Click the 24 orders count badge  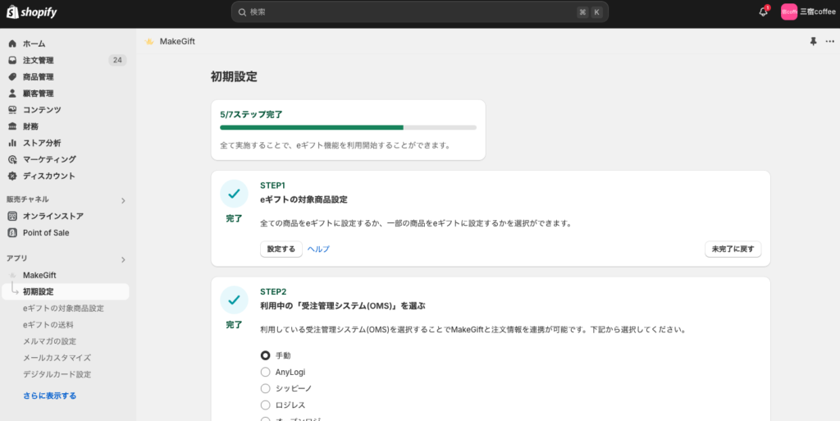pyautogui.click(x=117, y=60)
